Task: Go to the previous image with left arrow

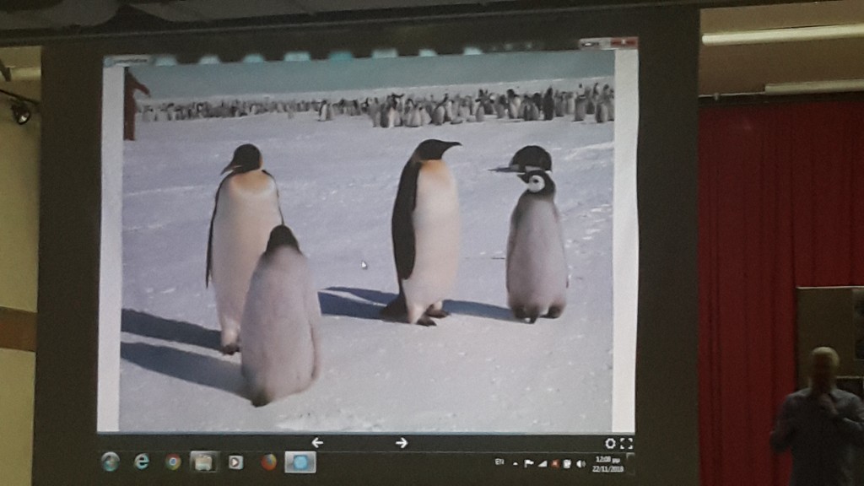Action: point(317,442)
